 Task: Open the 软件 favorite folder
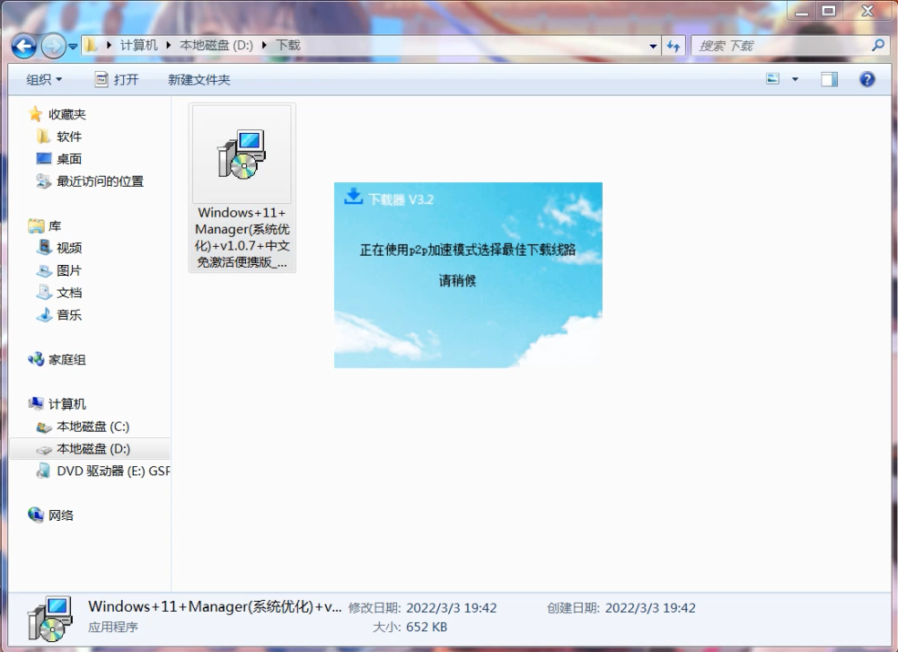[x=69, y=137]
